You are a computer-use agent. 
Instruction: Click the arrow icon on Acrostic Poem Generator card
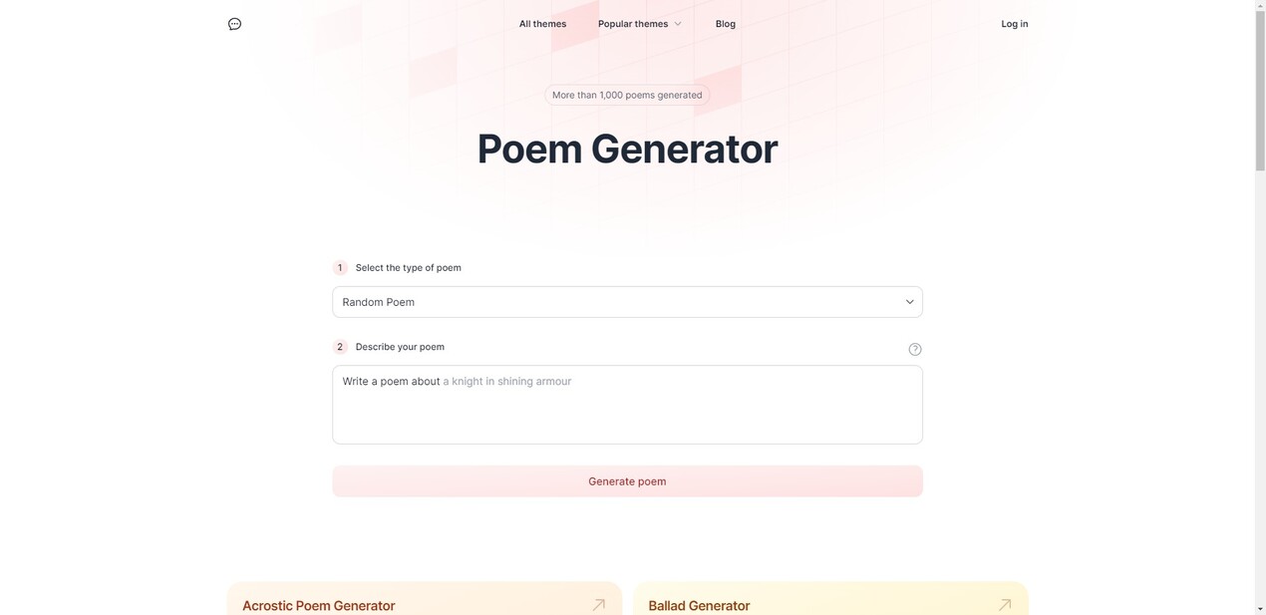point(599,604)
